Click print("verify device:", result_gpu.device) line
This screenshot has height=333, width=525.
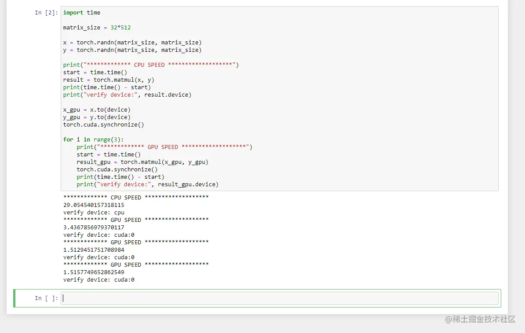[148, 185]
